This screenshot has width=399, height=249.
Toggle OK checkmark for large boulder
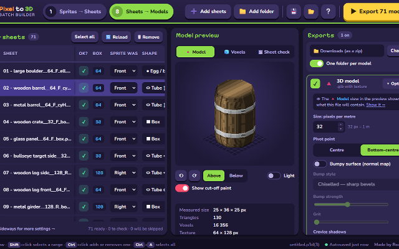(x=84, y=71)
